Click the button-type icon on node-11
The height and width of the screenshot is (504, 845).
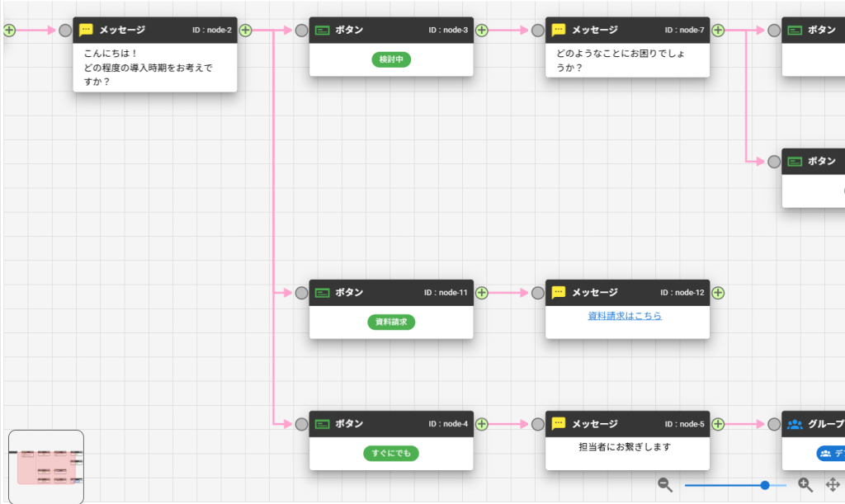323,293
